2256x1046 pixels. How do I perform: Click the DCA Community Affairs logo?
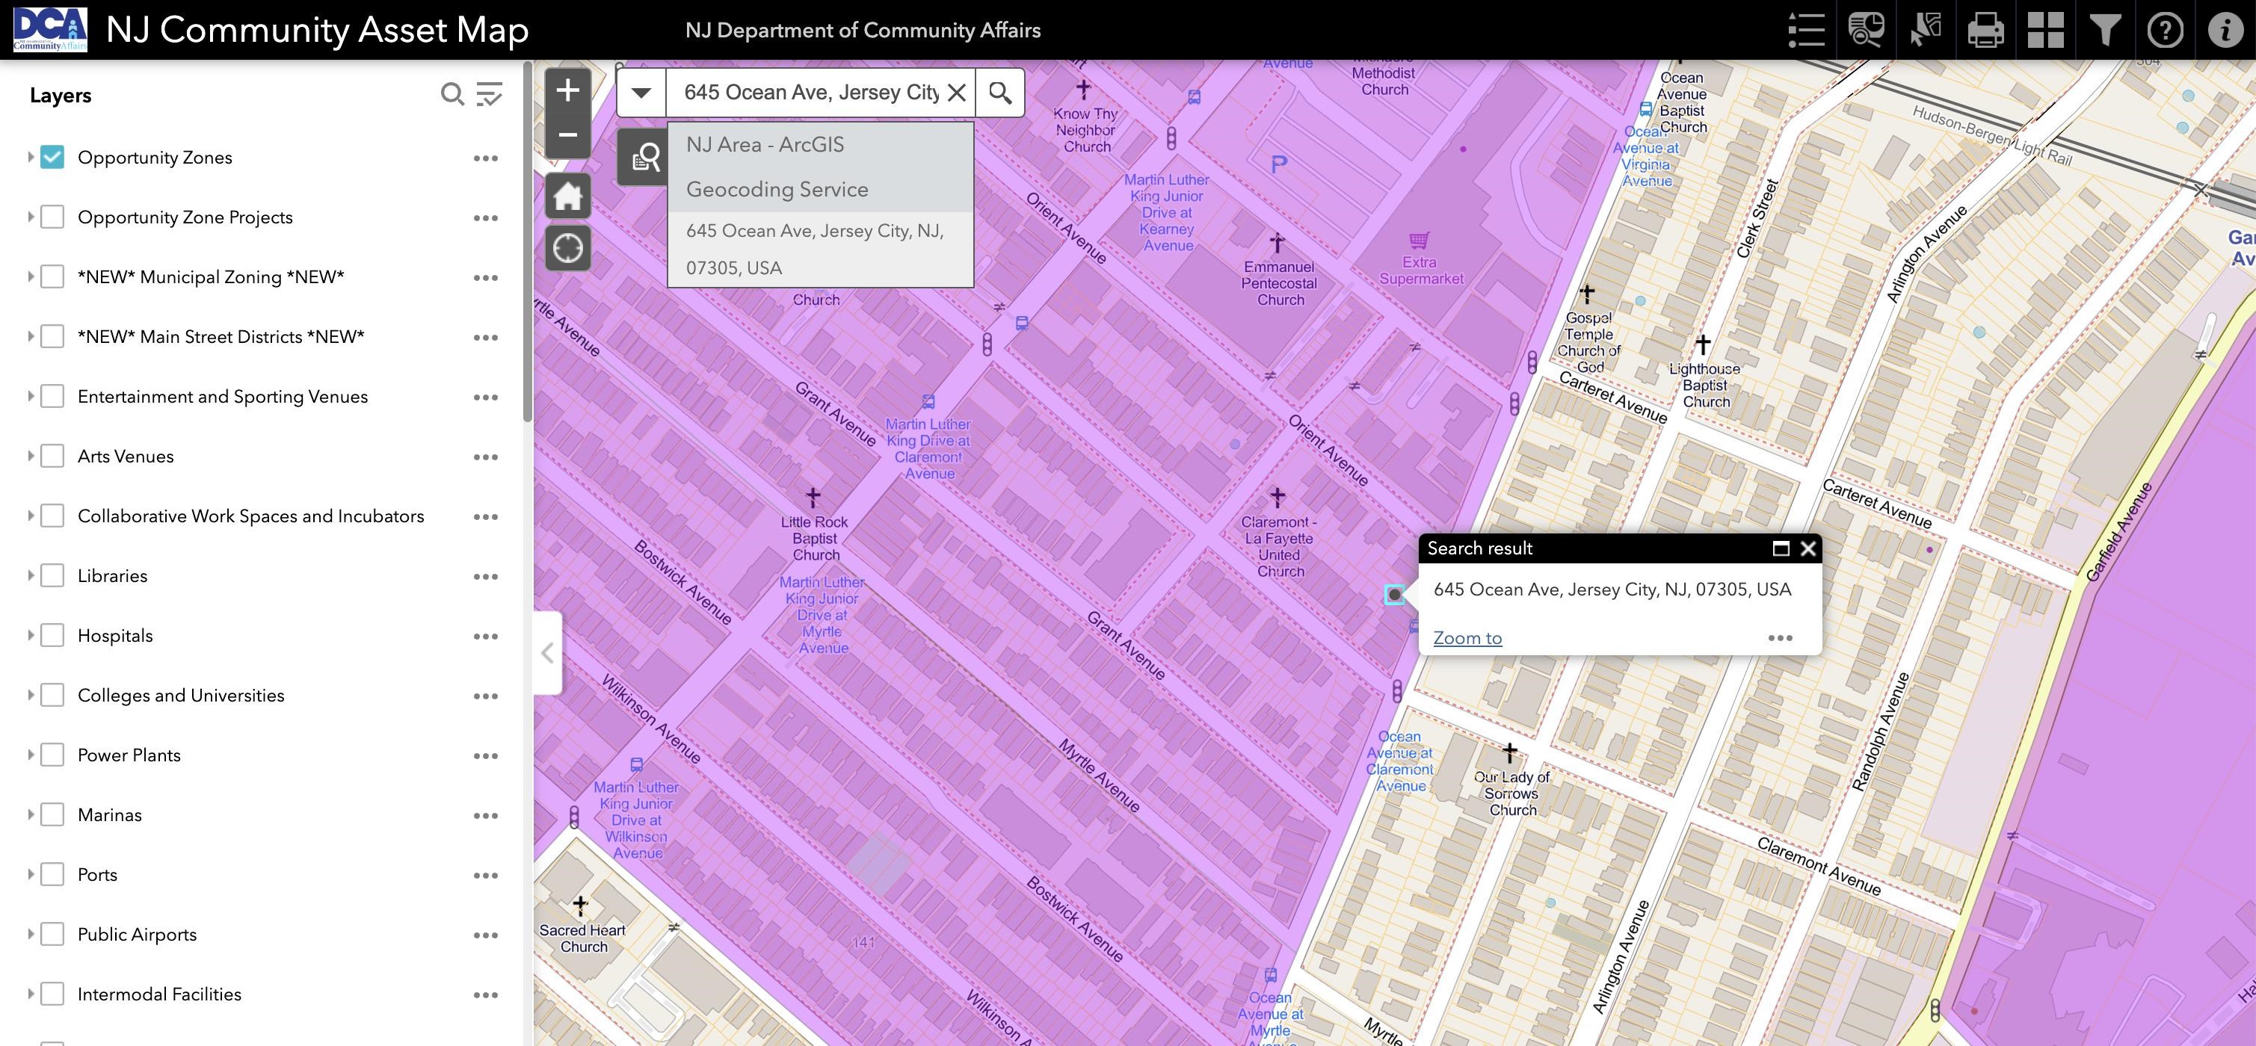pyautogui.click(x=50, y=30)
